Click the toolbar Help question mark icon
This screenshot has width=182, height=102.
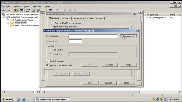click(x=45, y=10)
